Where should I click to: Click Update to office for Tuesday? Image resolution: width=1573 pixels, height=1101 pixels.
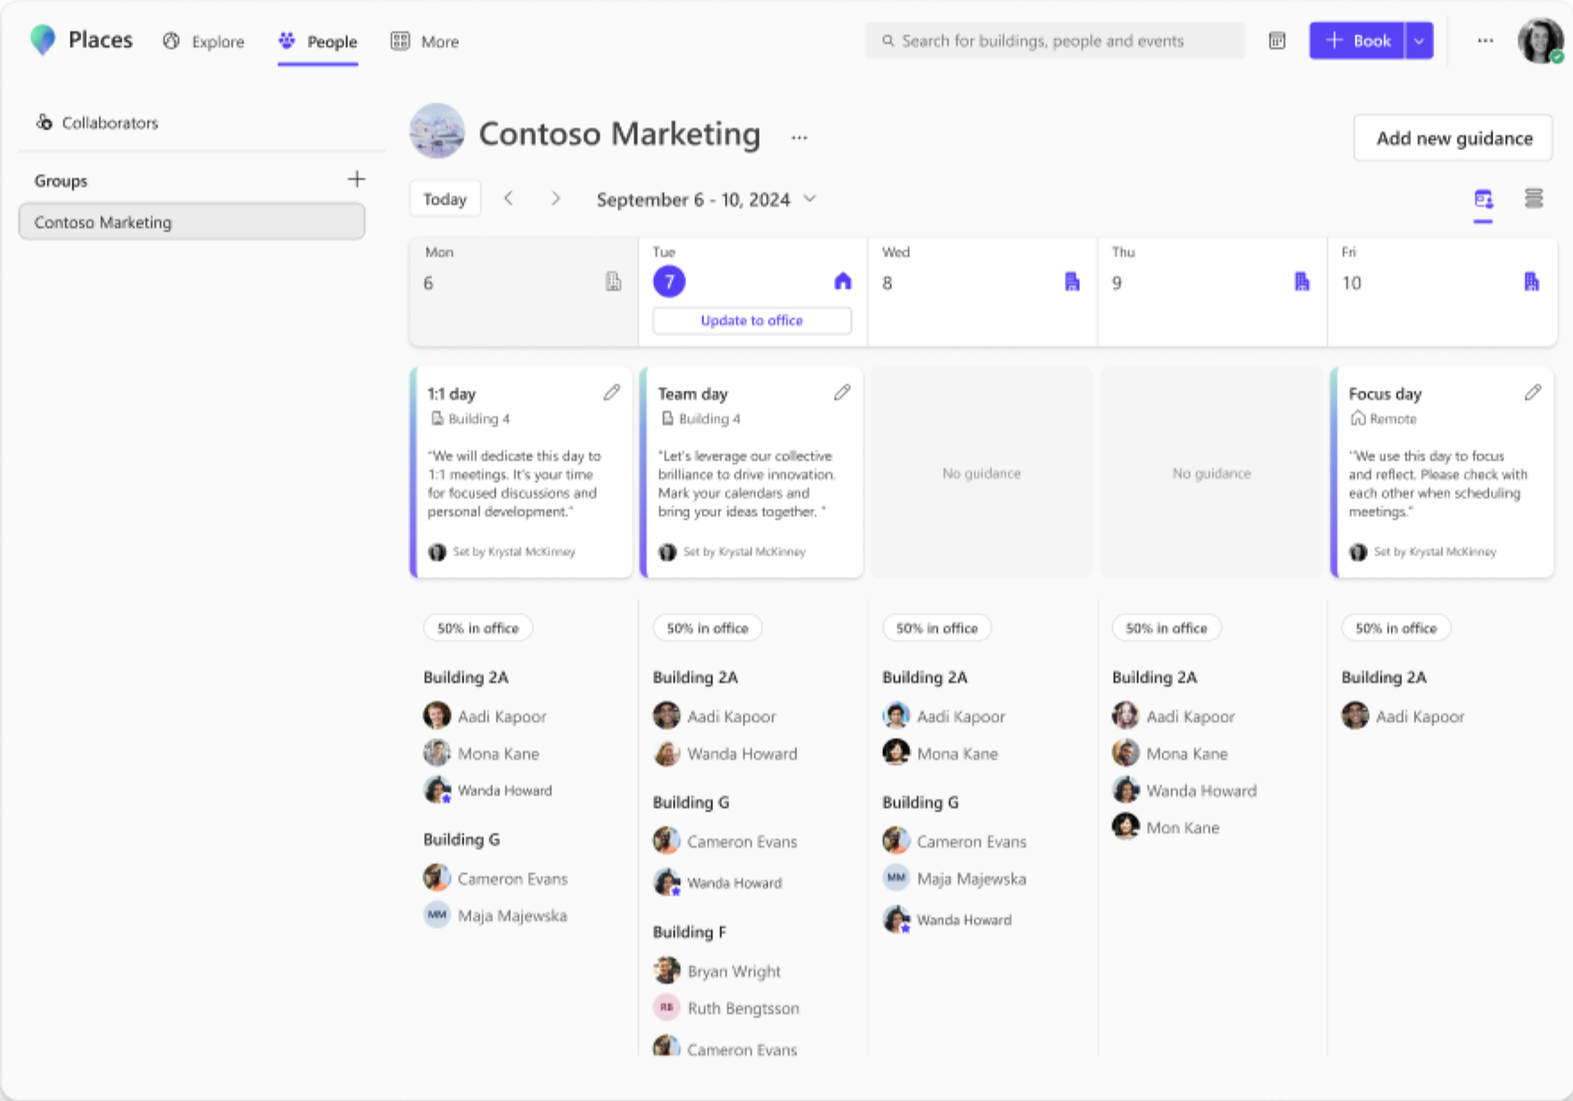pyautogui.click(x=751, y=320)
